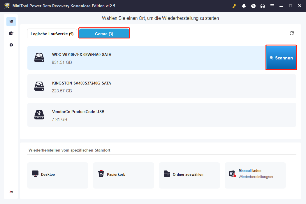Open the license key registration icon
306x204 pixels.
234,6
